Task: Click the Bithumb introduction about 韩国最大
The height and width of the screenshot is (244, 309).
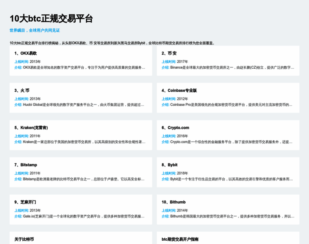Action: 232,216
